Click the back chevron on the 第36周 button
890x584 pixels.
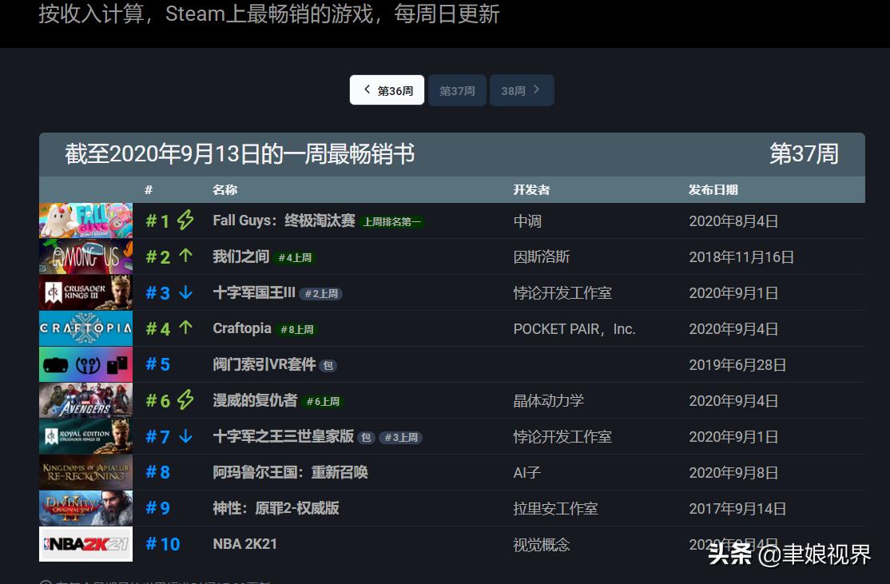pyautogui.click(x=367, y=89)
